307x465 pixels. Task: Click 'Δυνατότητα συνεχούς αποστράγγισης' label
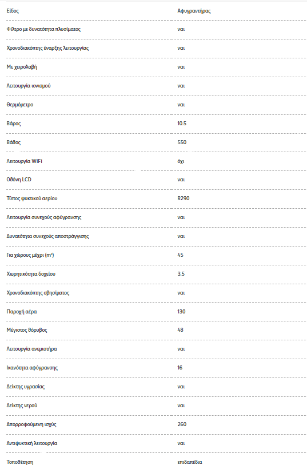(47, 236)
